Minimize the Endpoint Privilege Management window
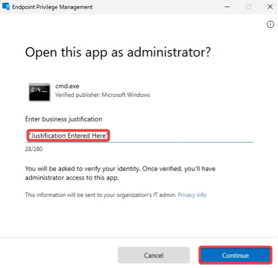278x268 pixels. tap(227, 7)
